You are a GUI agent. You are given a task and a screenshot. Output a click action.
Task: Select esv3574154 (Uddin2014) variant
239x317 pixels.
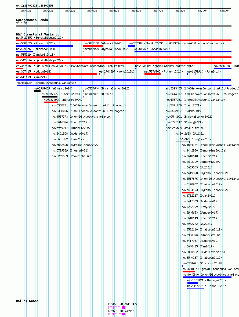click(34, 71)
